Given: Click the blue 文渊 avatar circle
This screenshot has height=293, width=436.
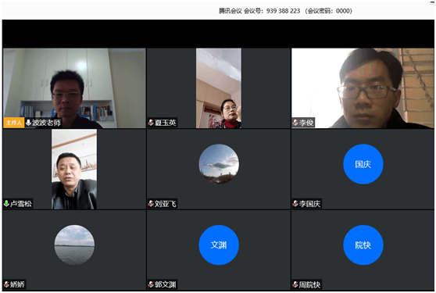Looking at the screenshot, I should tap(219, 245).
